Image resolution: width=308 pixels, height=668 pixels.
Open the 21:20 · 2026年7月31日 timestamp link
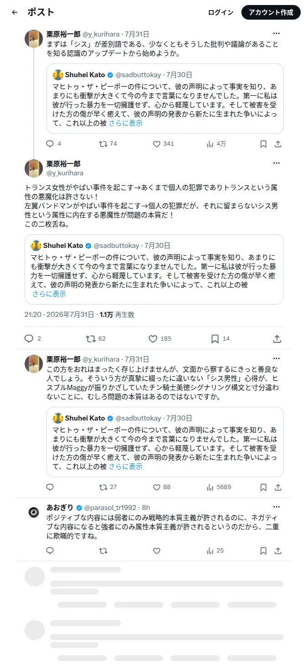coord(59,315)
